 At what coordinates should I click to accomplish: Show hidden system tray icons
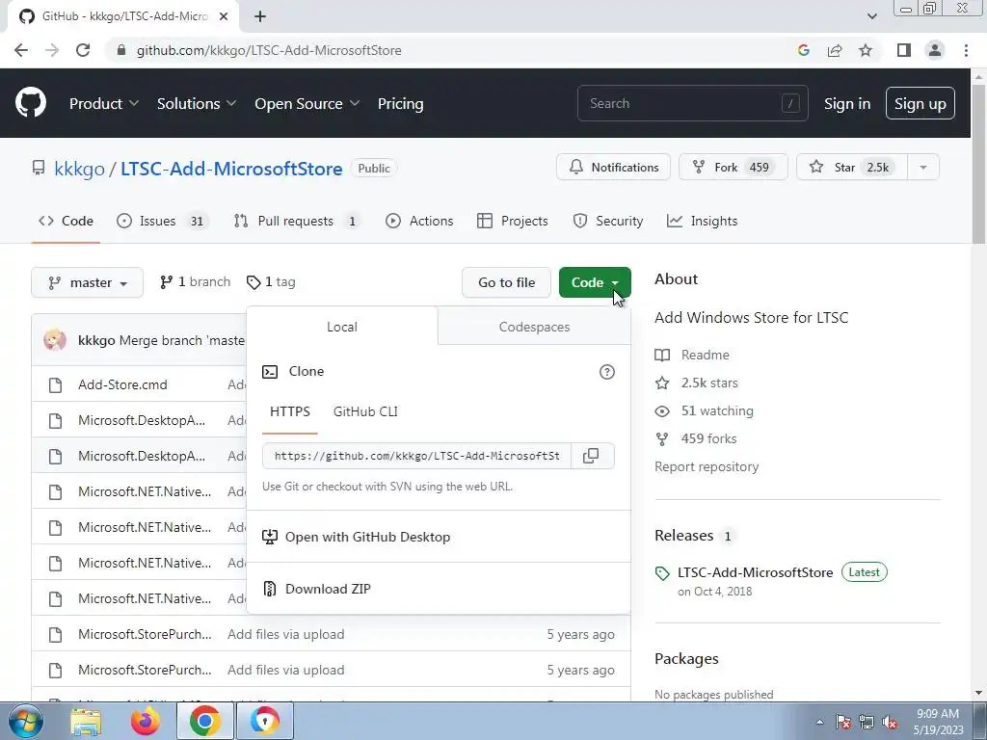point(819,723)
